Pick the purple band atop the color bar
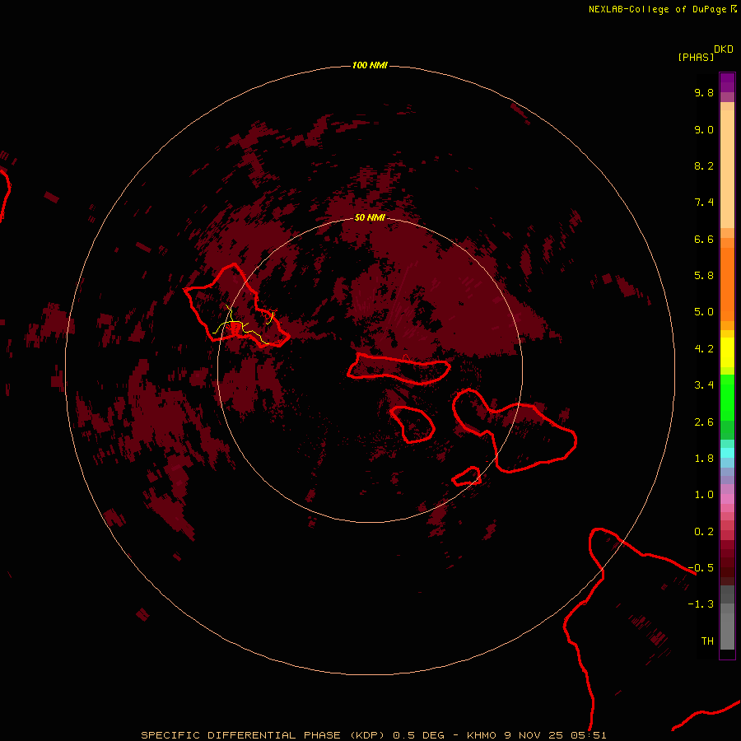 coord(727,82)
